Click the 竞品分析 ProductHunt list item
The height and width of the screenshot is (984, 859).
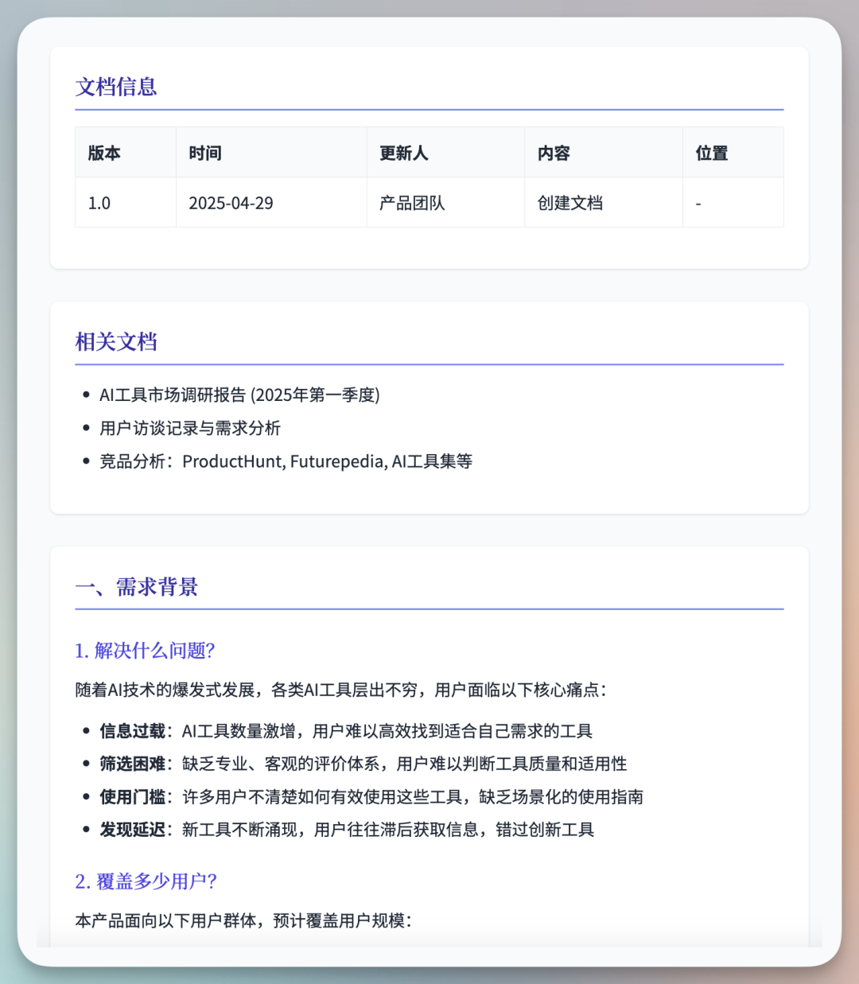[286, 461]
